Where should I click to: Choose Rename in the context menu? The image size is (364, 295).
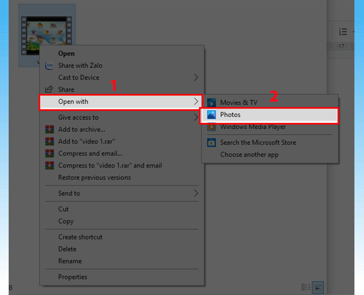(70, 261)
